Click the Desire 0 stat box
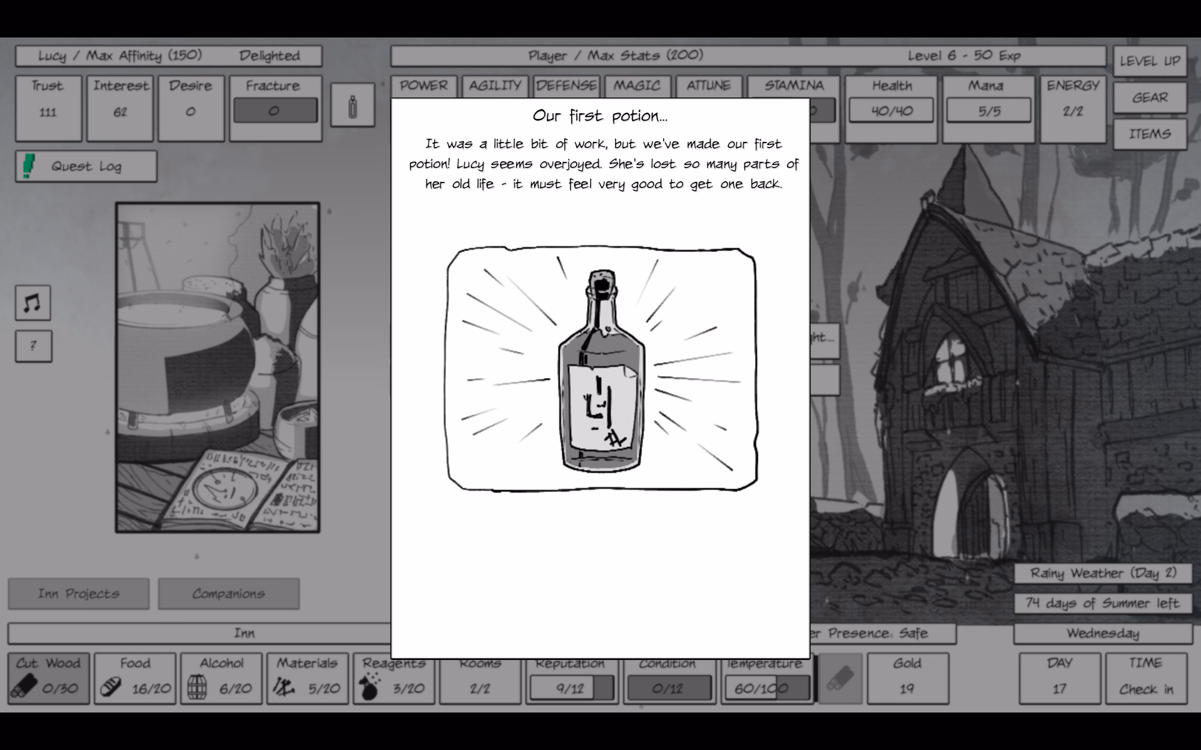This screenshot has height=750, width=1201. coord(191,109)
